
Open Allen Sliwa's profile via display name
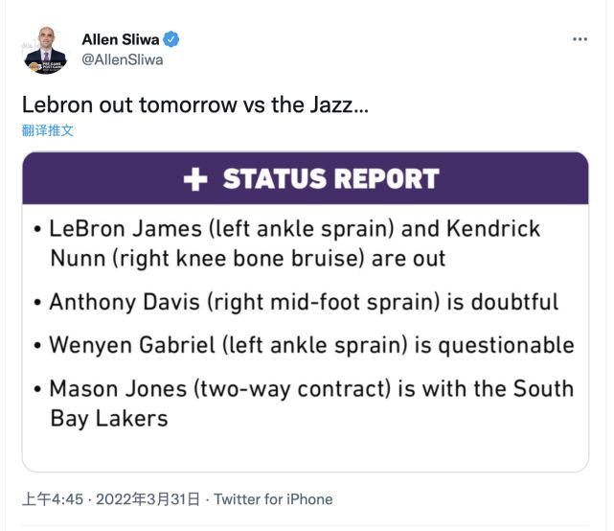[x=121, y=39]
